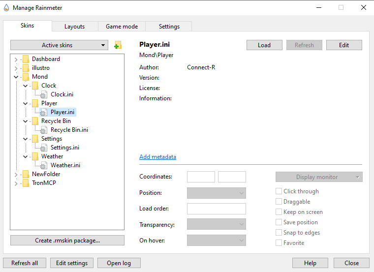Open the Transparency combo box

217,224
